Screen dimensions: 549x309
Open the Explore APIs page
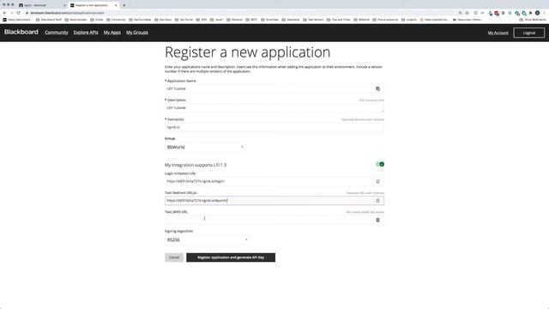click(86, 33)
